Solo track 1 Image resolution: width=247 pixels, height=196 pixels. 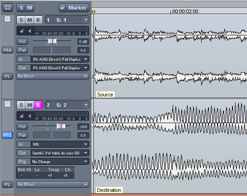pyautogui.click(x=21, y=20)
